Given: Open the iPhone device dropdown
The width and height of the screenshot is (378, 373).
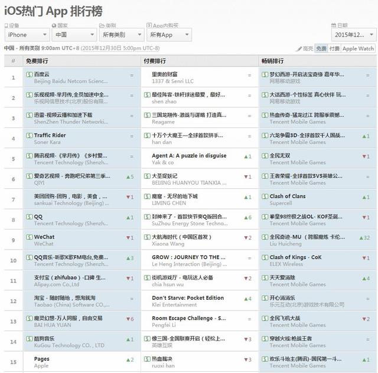Looking at the screenshot, I should pyautogui.click(x=27, y=35).
